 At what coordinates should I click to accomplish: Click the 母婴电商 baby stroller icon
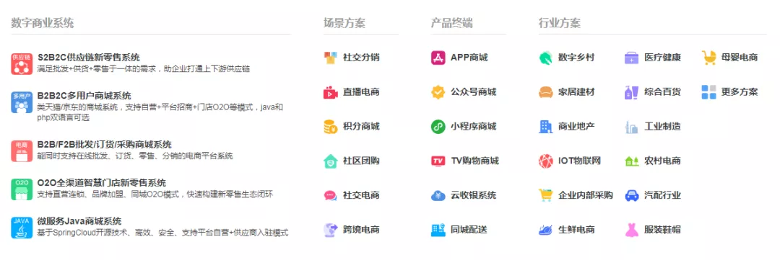point(709,58)
